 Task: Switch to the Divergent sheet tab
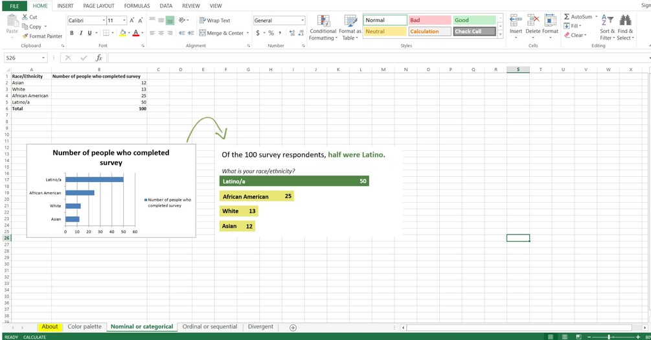tap(261, 326)
